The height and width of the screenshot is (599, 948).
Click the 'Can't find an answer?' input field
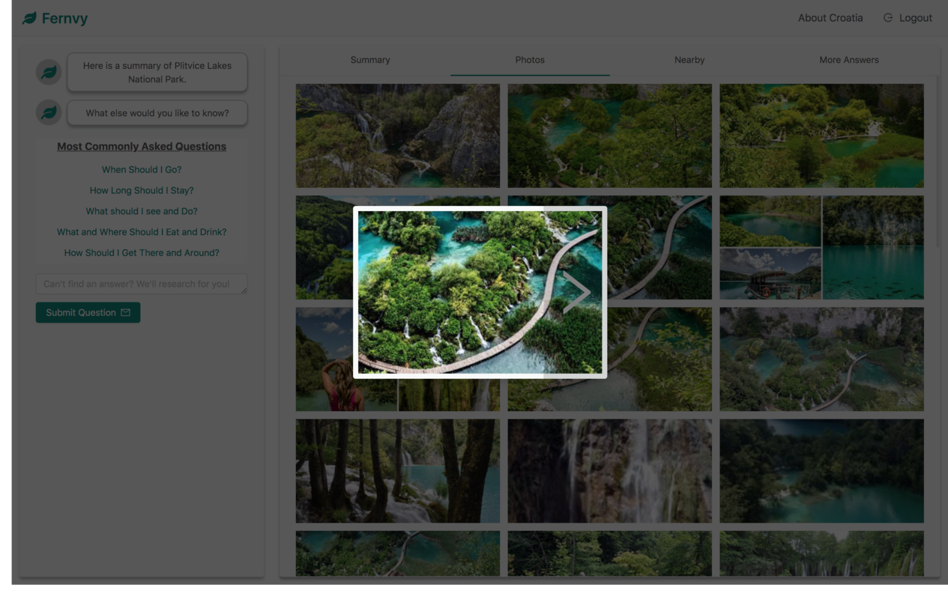141,284
